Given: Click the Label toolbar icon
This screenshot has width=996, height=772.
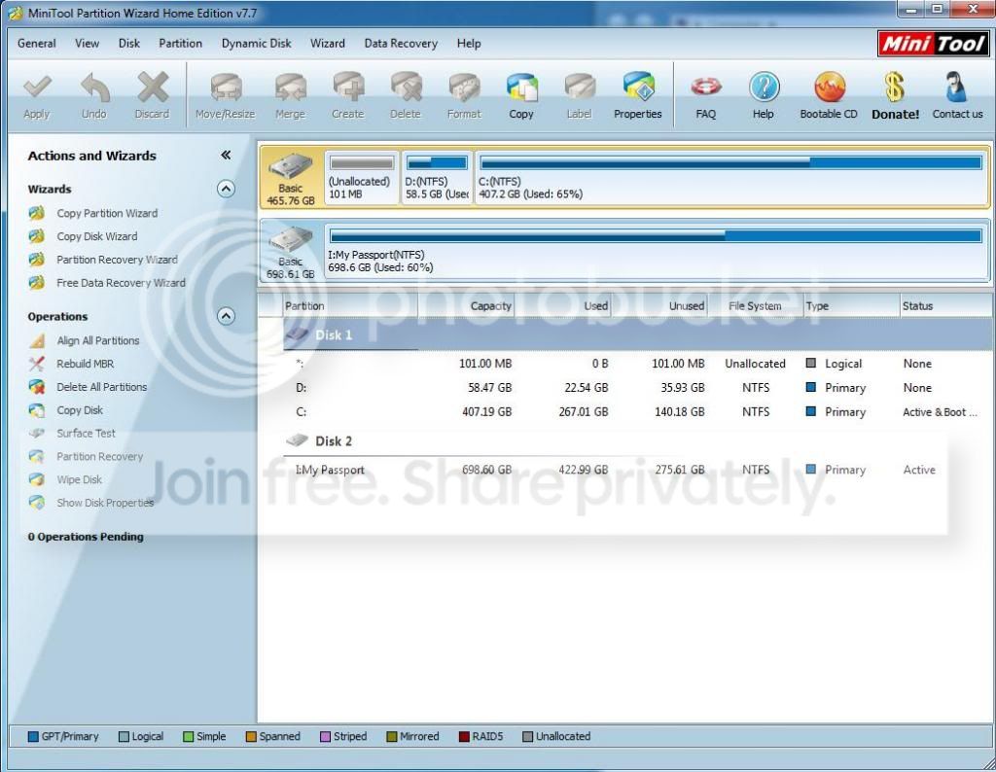Looking at the screenshot, I should tap(580, 87).
